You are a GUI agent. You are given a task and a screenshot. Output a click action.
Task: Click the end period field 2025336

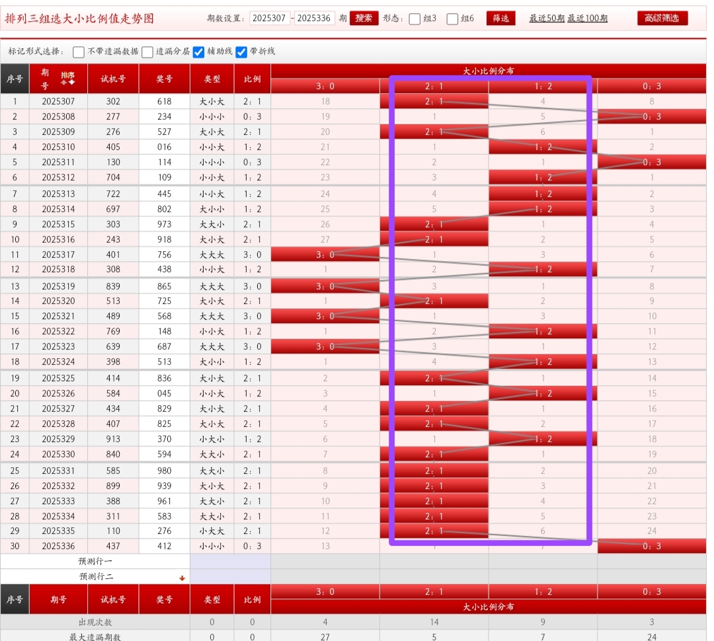point(314,19)
